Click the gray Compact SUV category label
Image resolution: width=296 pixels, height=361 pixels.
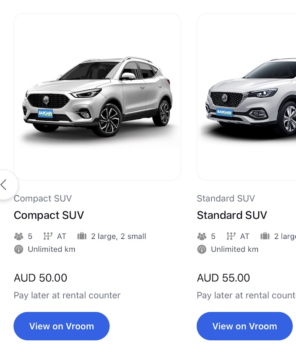click(43, 199)
